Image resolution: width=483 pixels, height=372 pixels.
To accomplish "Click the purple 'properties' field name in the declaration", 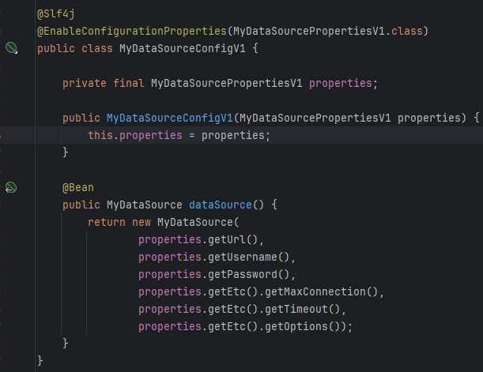I will (x=341, y=83).
